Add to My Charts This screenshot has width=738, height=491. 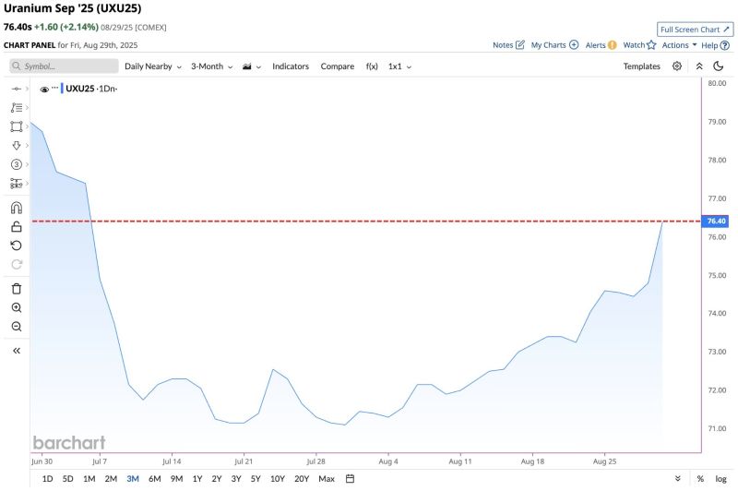click(x=554, y=45)
